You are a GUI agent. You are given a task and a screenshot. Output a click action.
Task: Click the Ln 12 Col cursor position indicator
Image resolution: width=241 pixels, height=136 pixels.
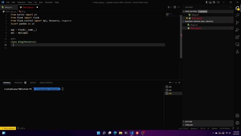tap(183, 128)
